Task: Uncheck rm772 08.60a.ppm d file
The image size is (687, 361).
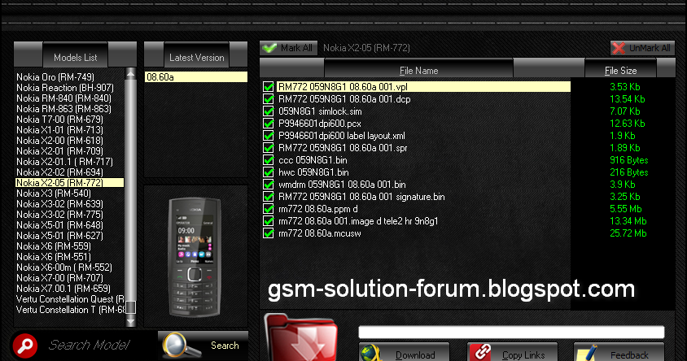Action: coord(268,209)
